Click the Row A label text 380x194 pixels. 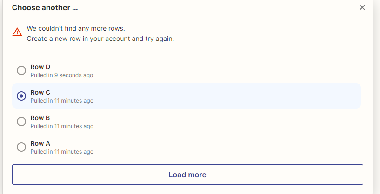point(40,143)
